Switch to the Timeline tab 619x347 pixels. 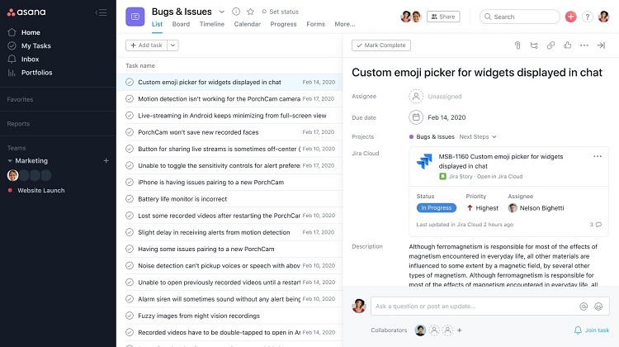point(212,24)
